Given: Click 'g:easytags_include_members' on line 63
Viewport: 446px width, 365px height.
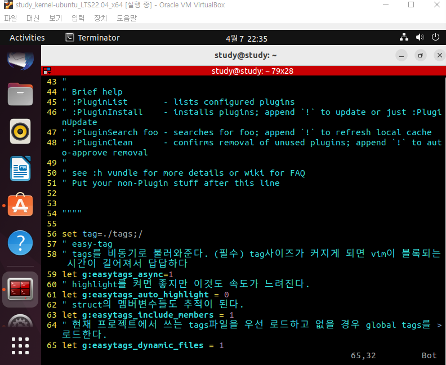Looking at the screenshot, I should click(148, 315).
